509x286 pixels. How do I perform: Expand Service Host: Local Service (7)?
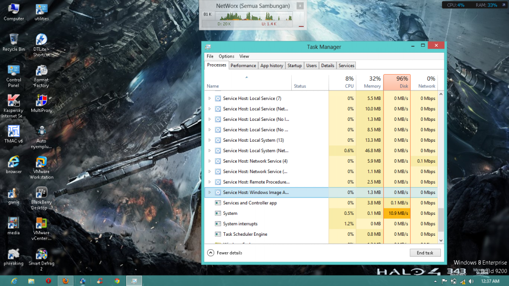(210, 98)
